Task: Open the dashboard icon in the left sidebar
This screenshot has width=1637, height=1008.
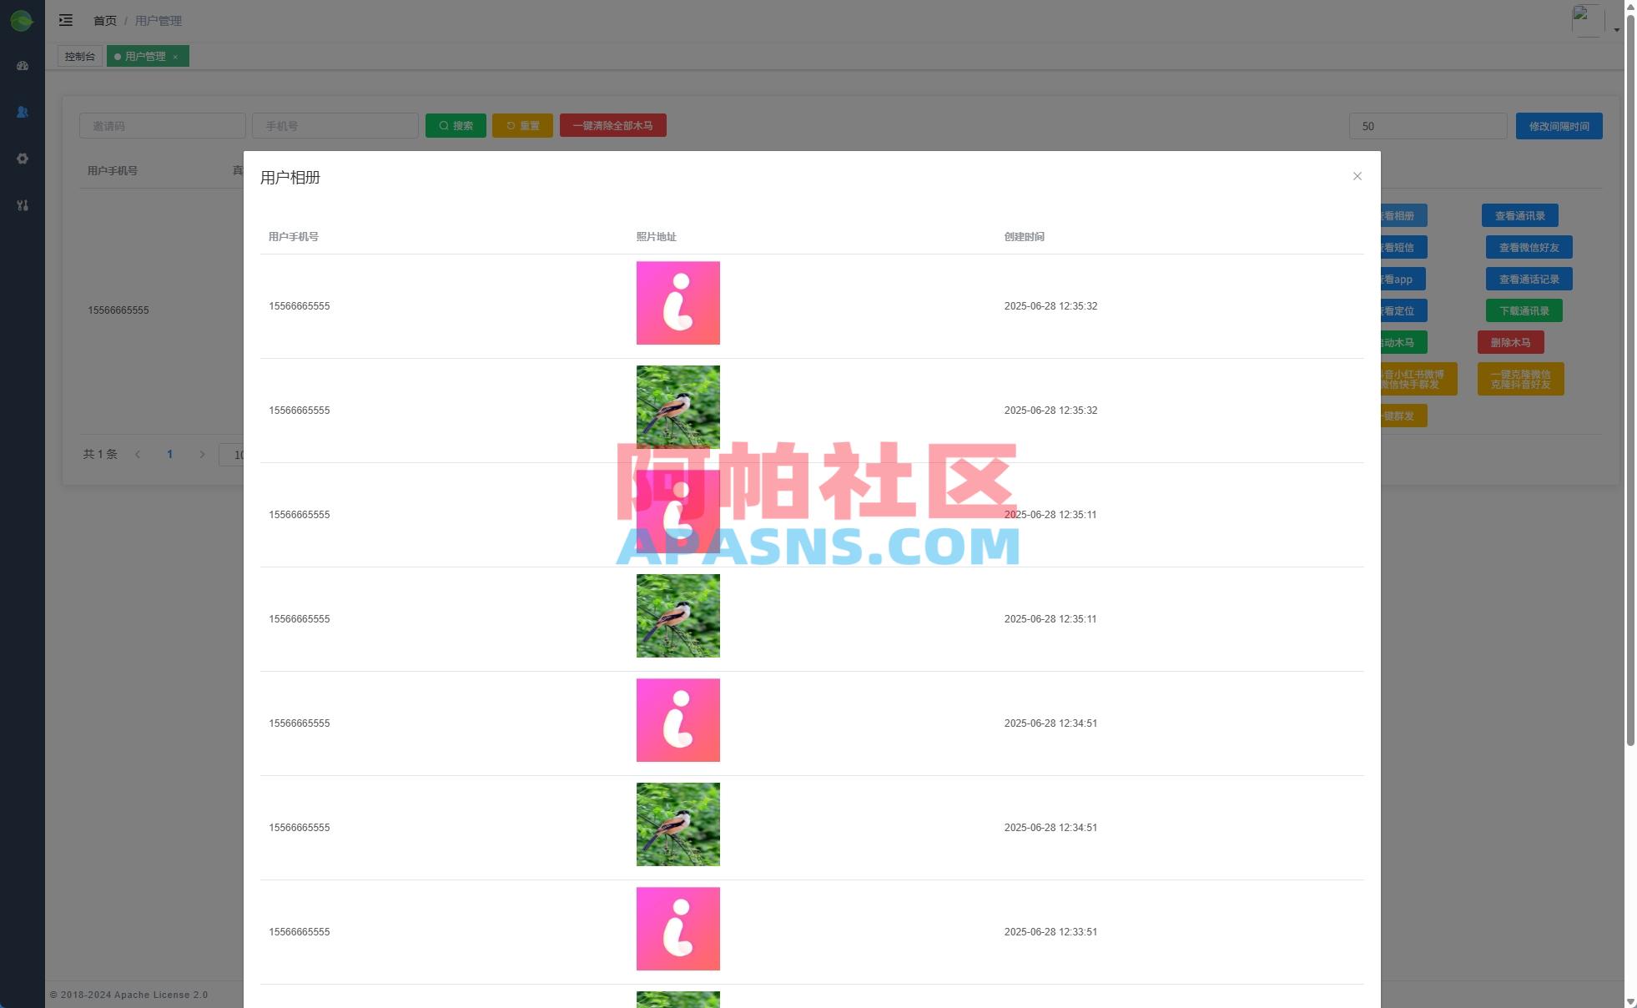Action: click(x=23, y=65)
